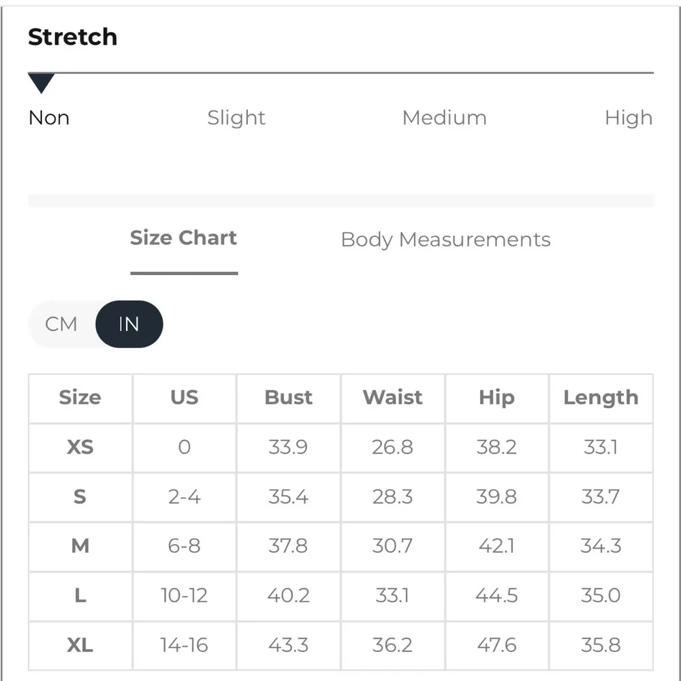The height and width of the screenshot is (681, 681).
Task: Switch to Body Measurements tab
Action: click(445, 240)
